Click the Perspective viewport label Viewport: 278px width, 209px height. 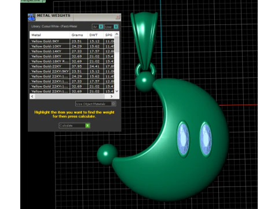point(31,1)
